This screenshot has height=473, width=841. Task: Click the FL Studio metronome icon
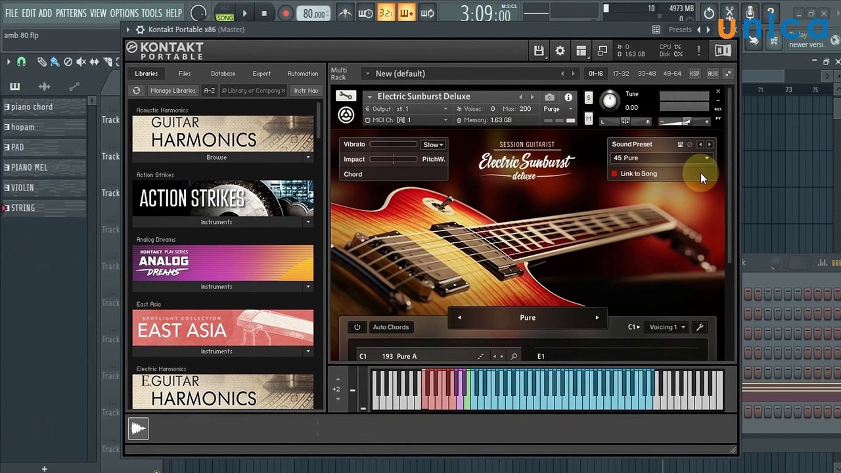346,13
